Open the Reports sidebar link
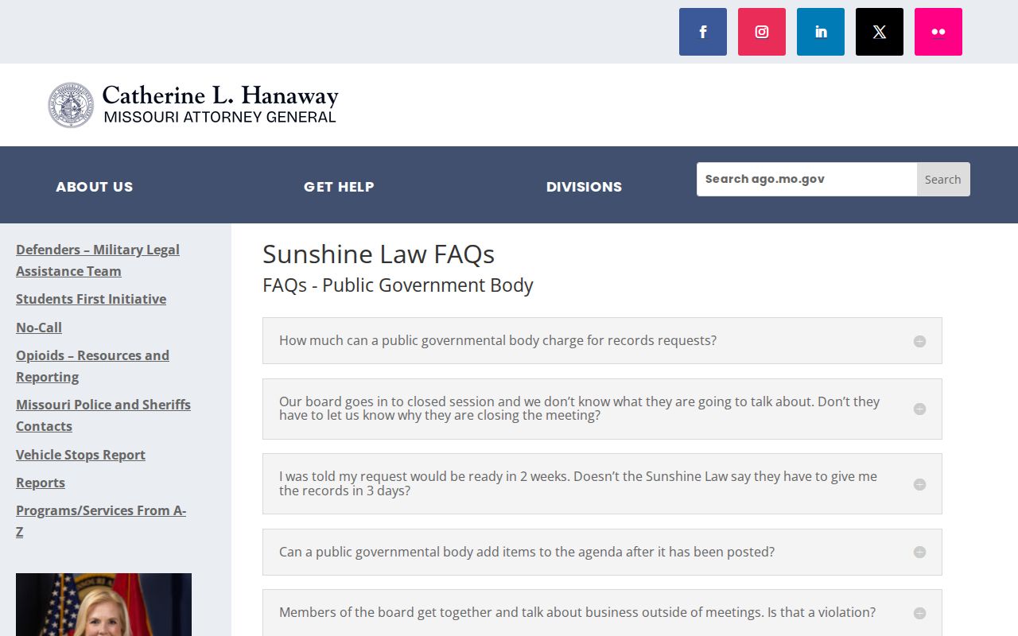Image resolution: width=1018 pixels, height=636 pixels. click(41, 483)
